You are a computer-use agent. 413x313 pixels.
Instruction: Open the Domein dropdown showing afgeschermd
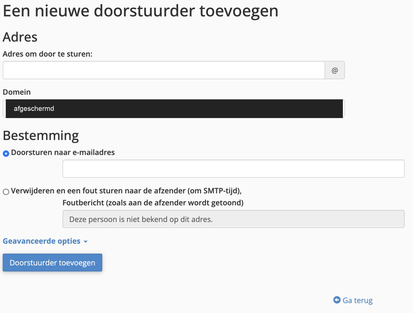coord(174,108)
